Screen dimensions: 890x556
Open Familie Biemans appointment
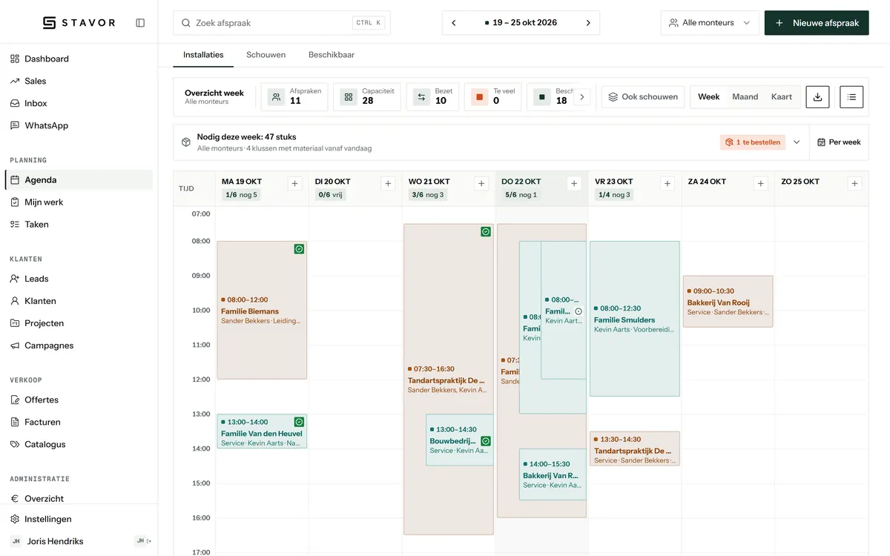pos(262,311)
